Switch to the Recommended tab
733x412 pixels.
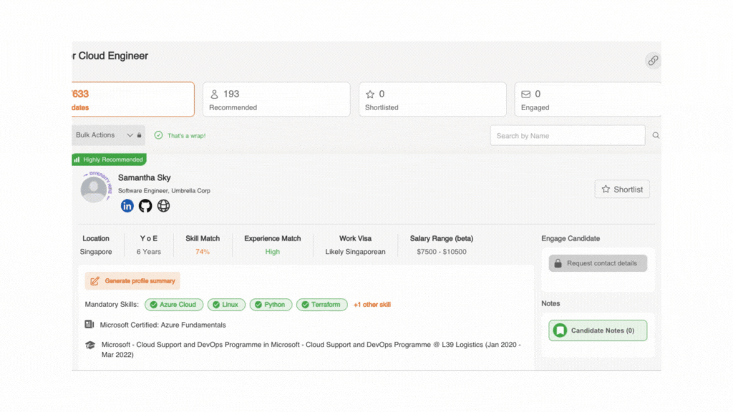coord(276,99)
